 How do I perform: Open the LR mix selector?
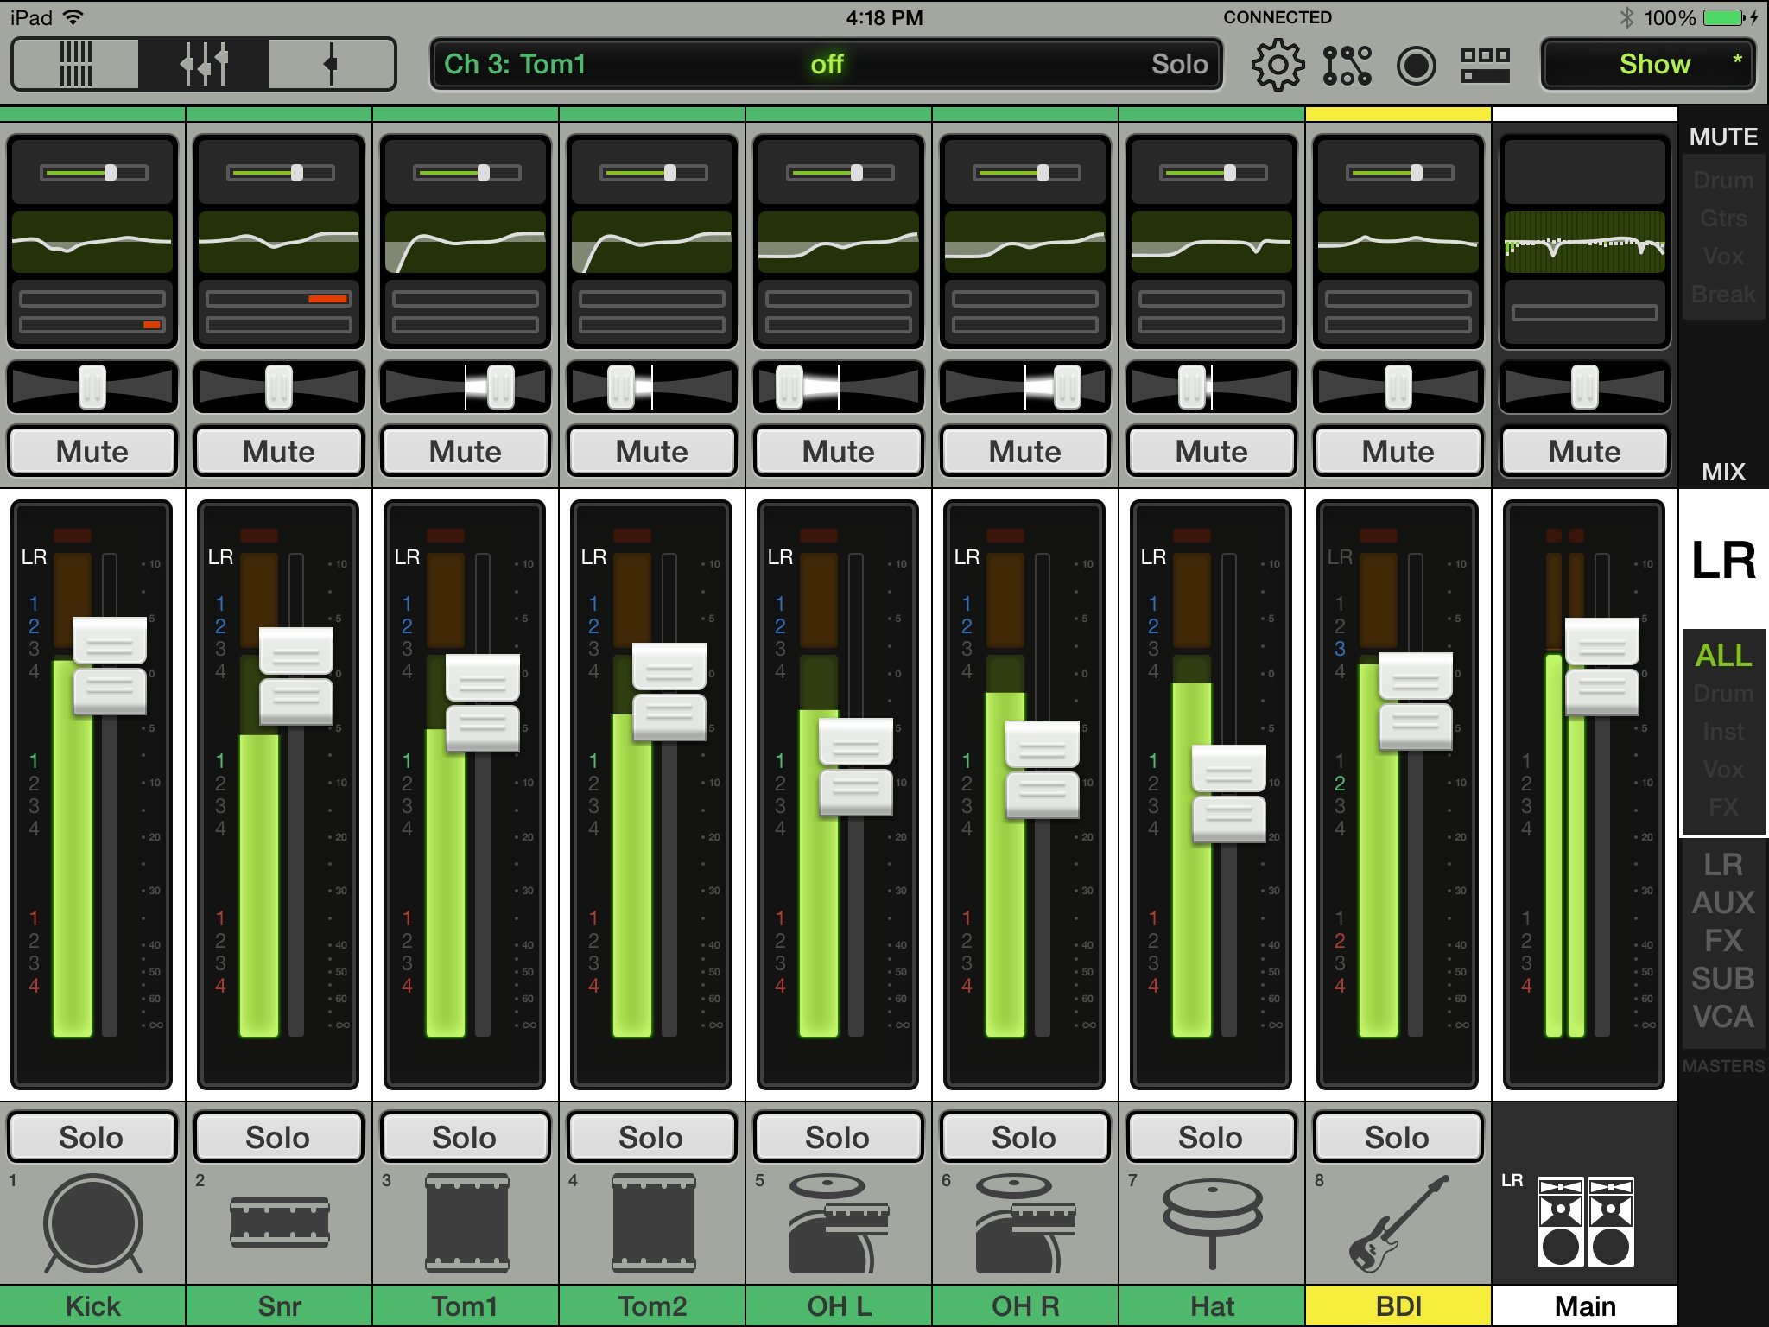1723,561
